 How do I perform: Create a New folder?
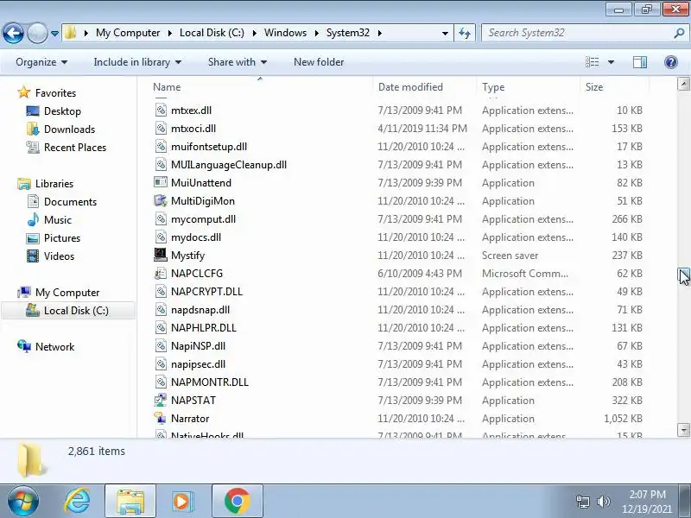[319, 62]
